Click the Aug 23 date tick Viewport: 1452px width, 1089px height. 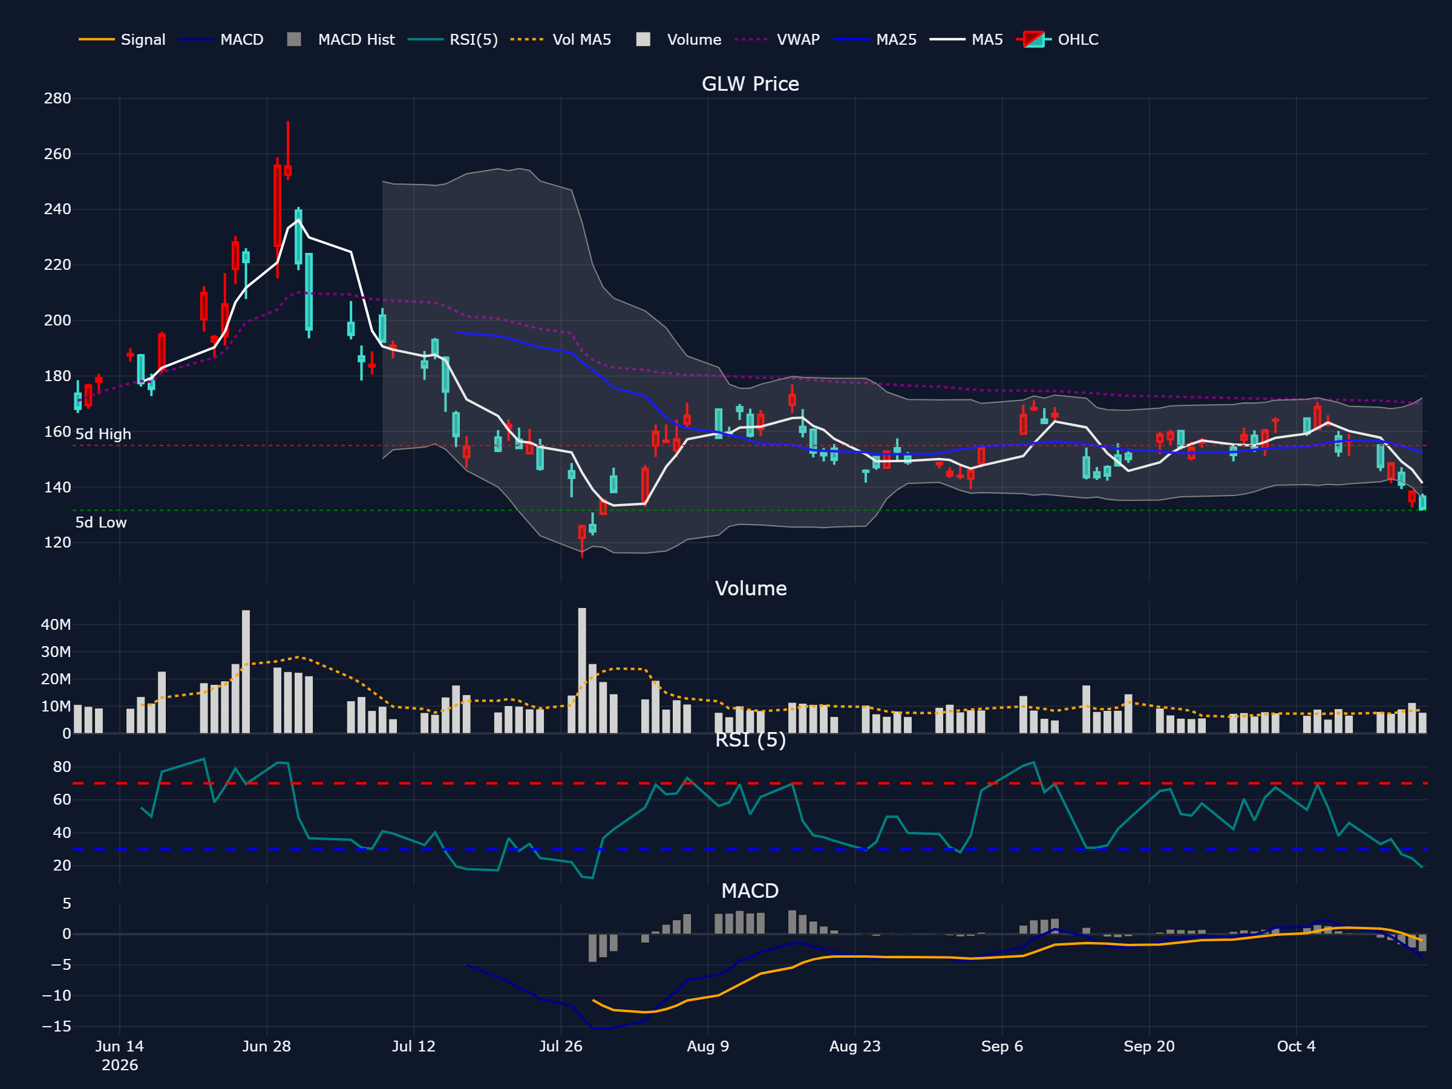point(855,1046)
